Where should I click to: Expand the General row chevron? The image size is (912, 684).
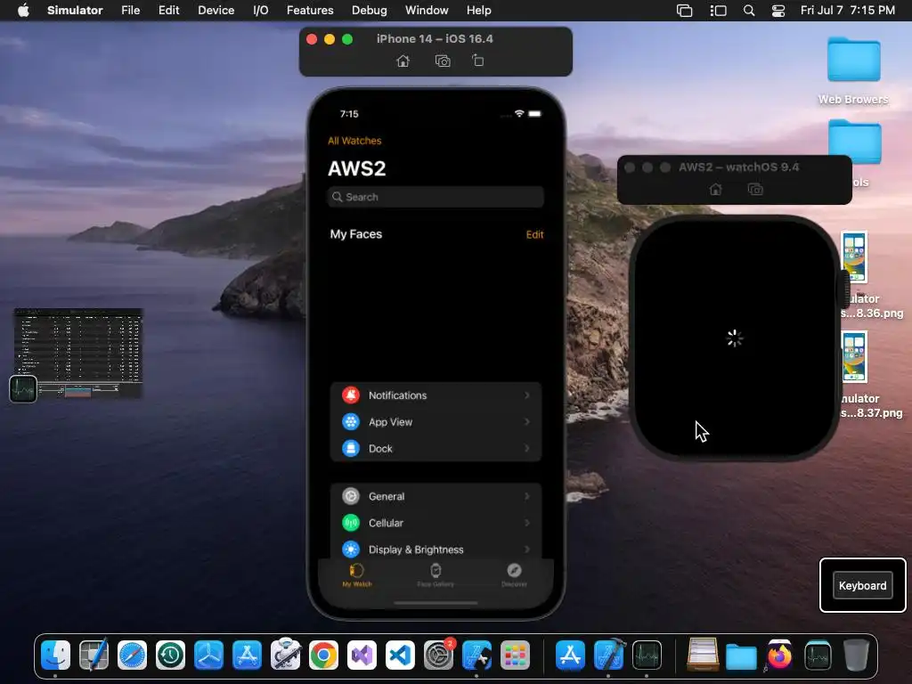click(x=527, y=496)
